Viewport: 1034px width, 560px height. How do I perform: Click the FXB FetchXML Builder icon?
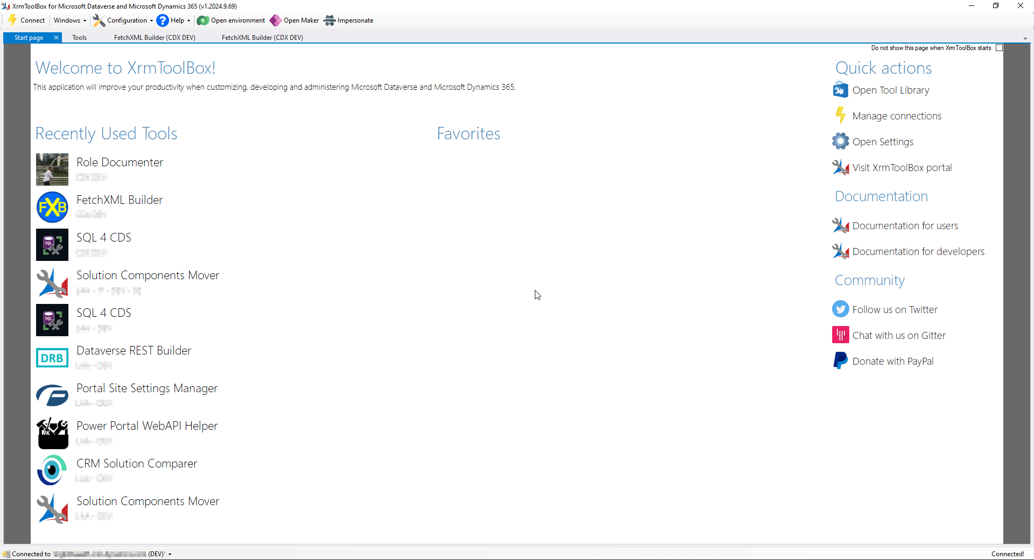[52, 207]
